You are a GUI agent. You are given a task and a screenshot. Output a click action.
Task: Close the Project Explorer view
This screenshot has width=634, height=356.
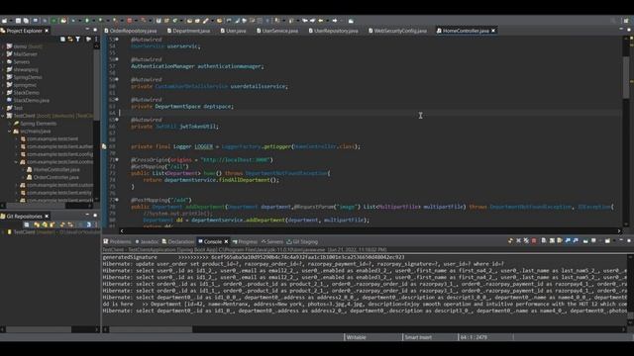[x=47, y=31]
